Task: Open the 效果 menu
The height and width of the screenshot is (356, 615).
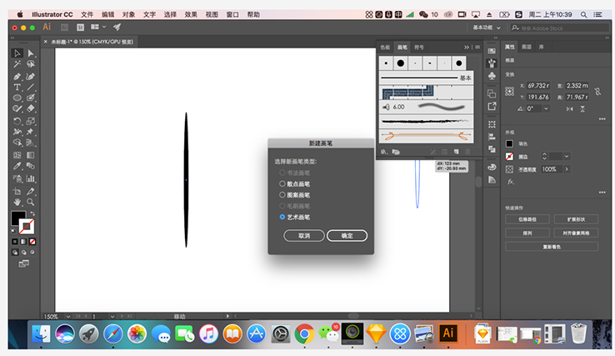Action: [x=191, y=14]
